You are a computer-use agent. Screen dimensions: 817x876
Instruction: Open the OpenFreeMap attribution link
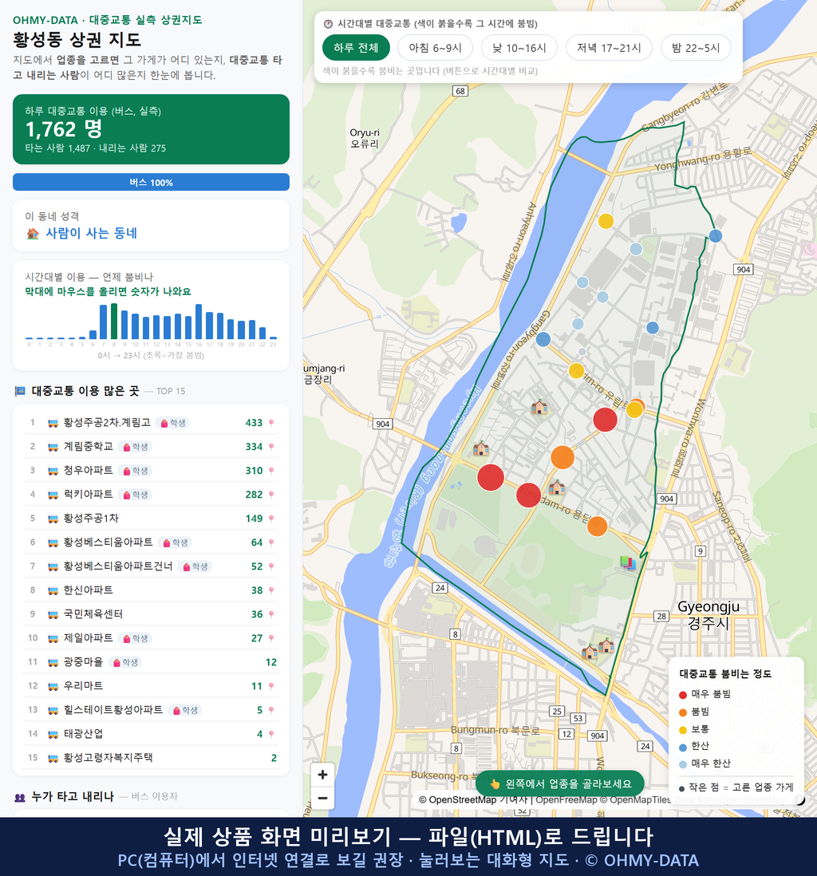pyautogui.click(x=566, y=800)
